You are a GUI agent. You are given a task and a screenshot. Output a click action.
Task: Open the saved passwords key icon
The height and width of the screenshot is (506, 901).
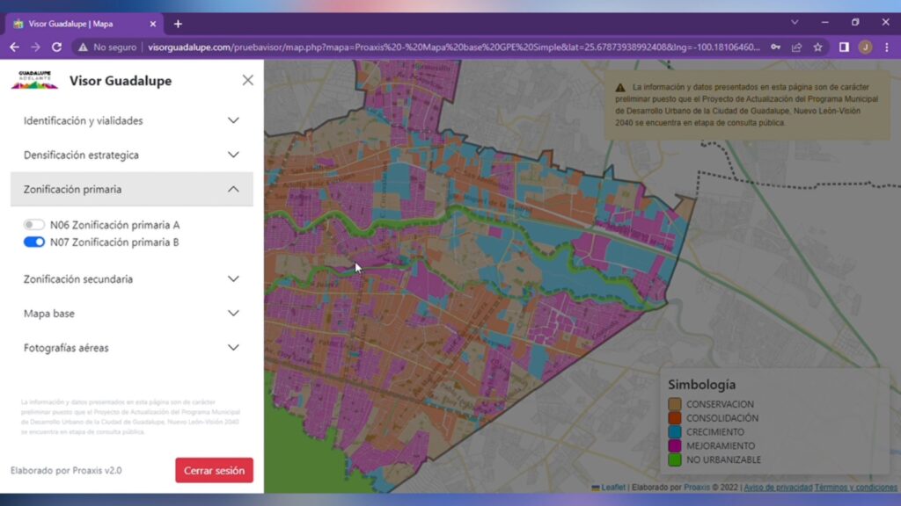click(775, 47)
